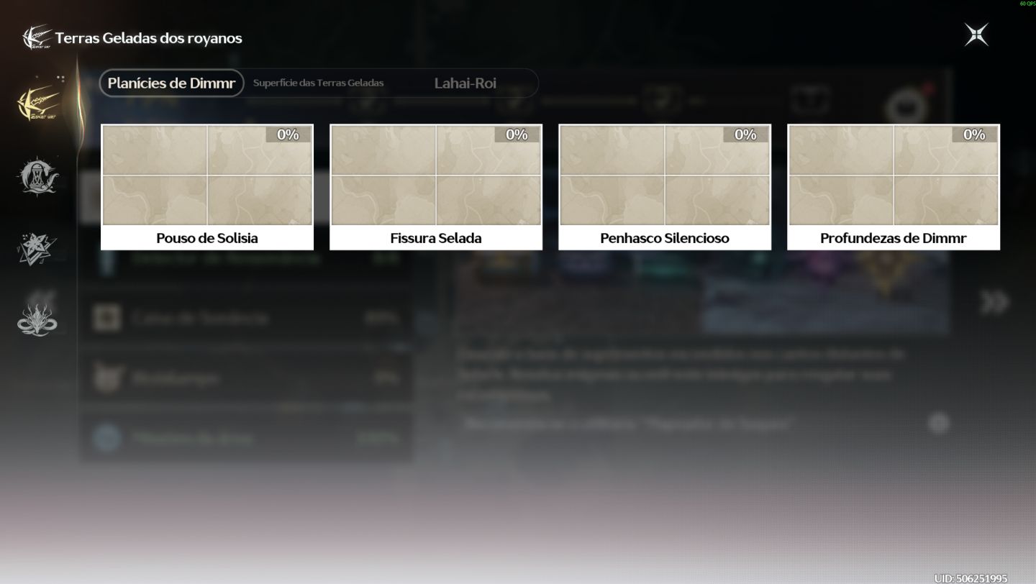This screenshot has height=584, width=1036.
Task: Close the region map screen
Action: point(976,35)
